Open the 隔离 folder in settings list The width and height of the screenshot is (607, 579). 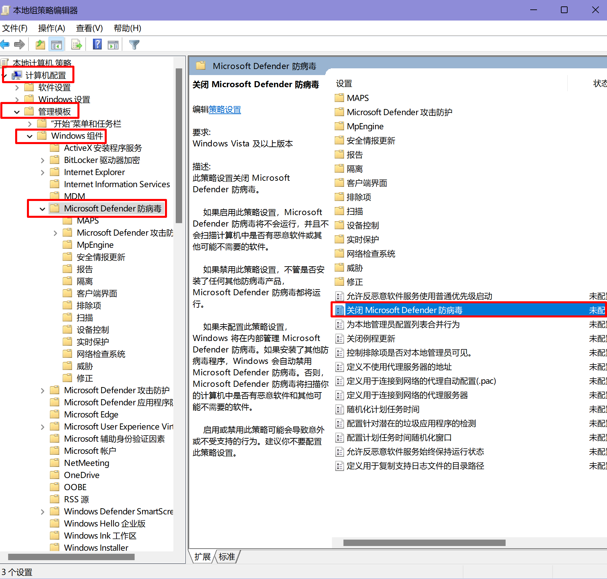[349, 169]
